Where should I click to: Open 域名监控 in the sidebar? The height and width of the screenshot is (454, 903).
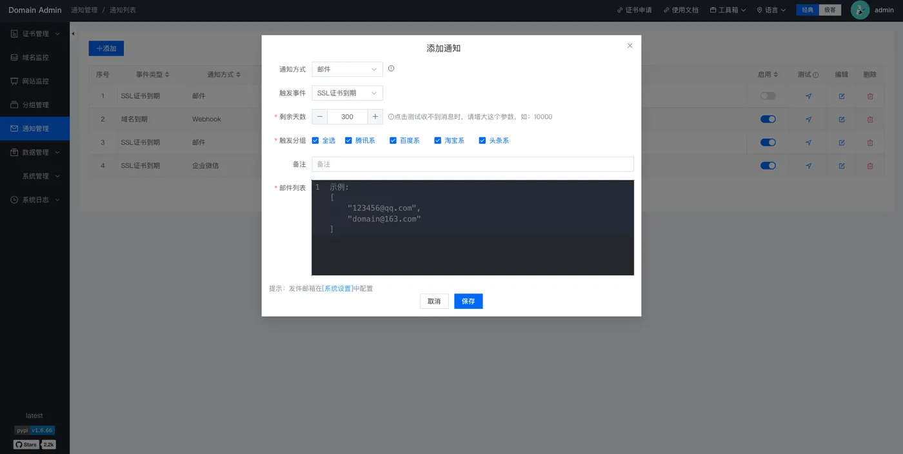[35, 57]
